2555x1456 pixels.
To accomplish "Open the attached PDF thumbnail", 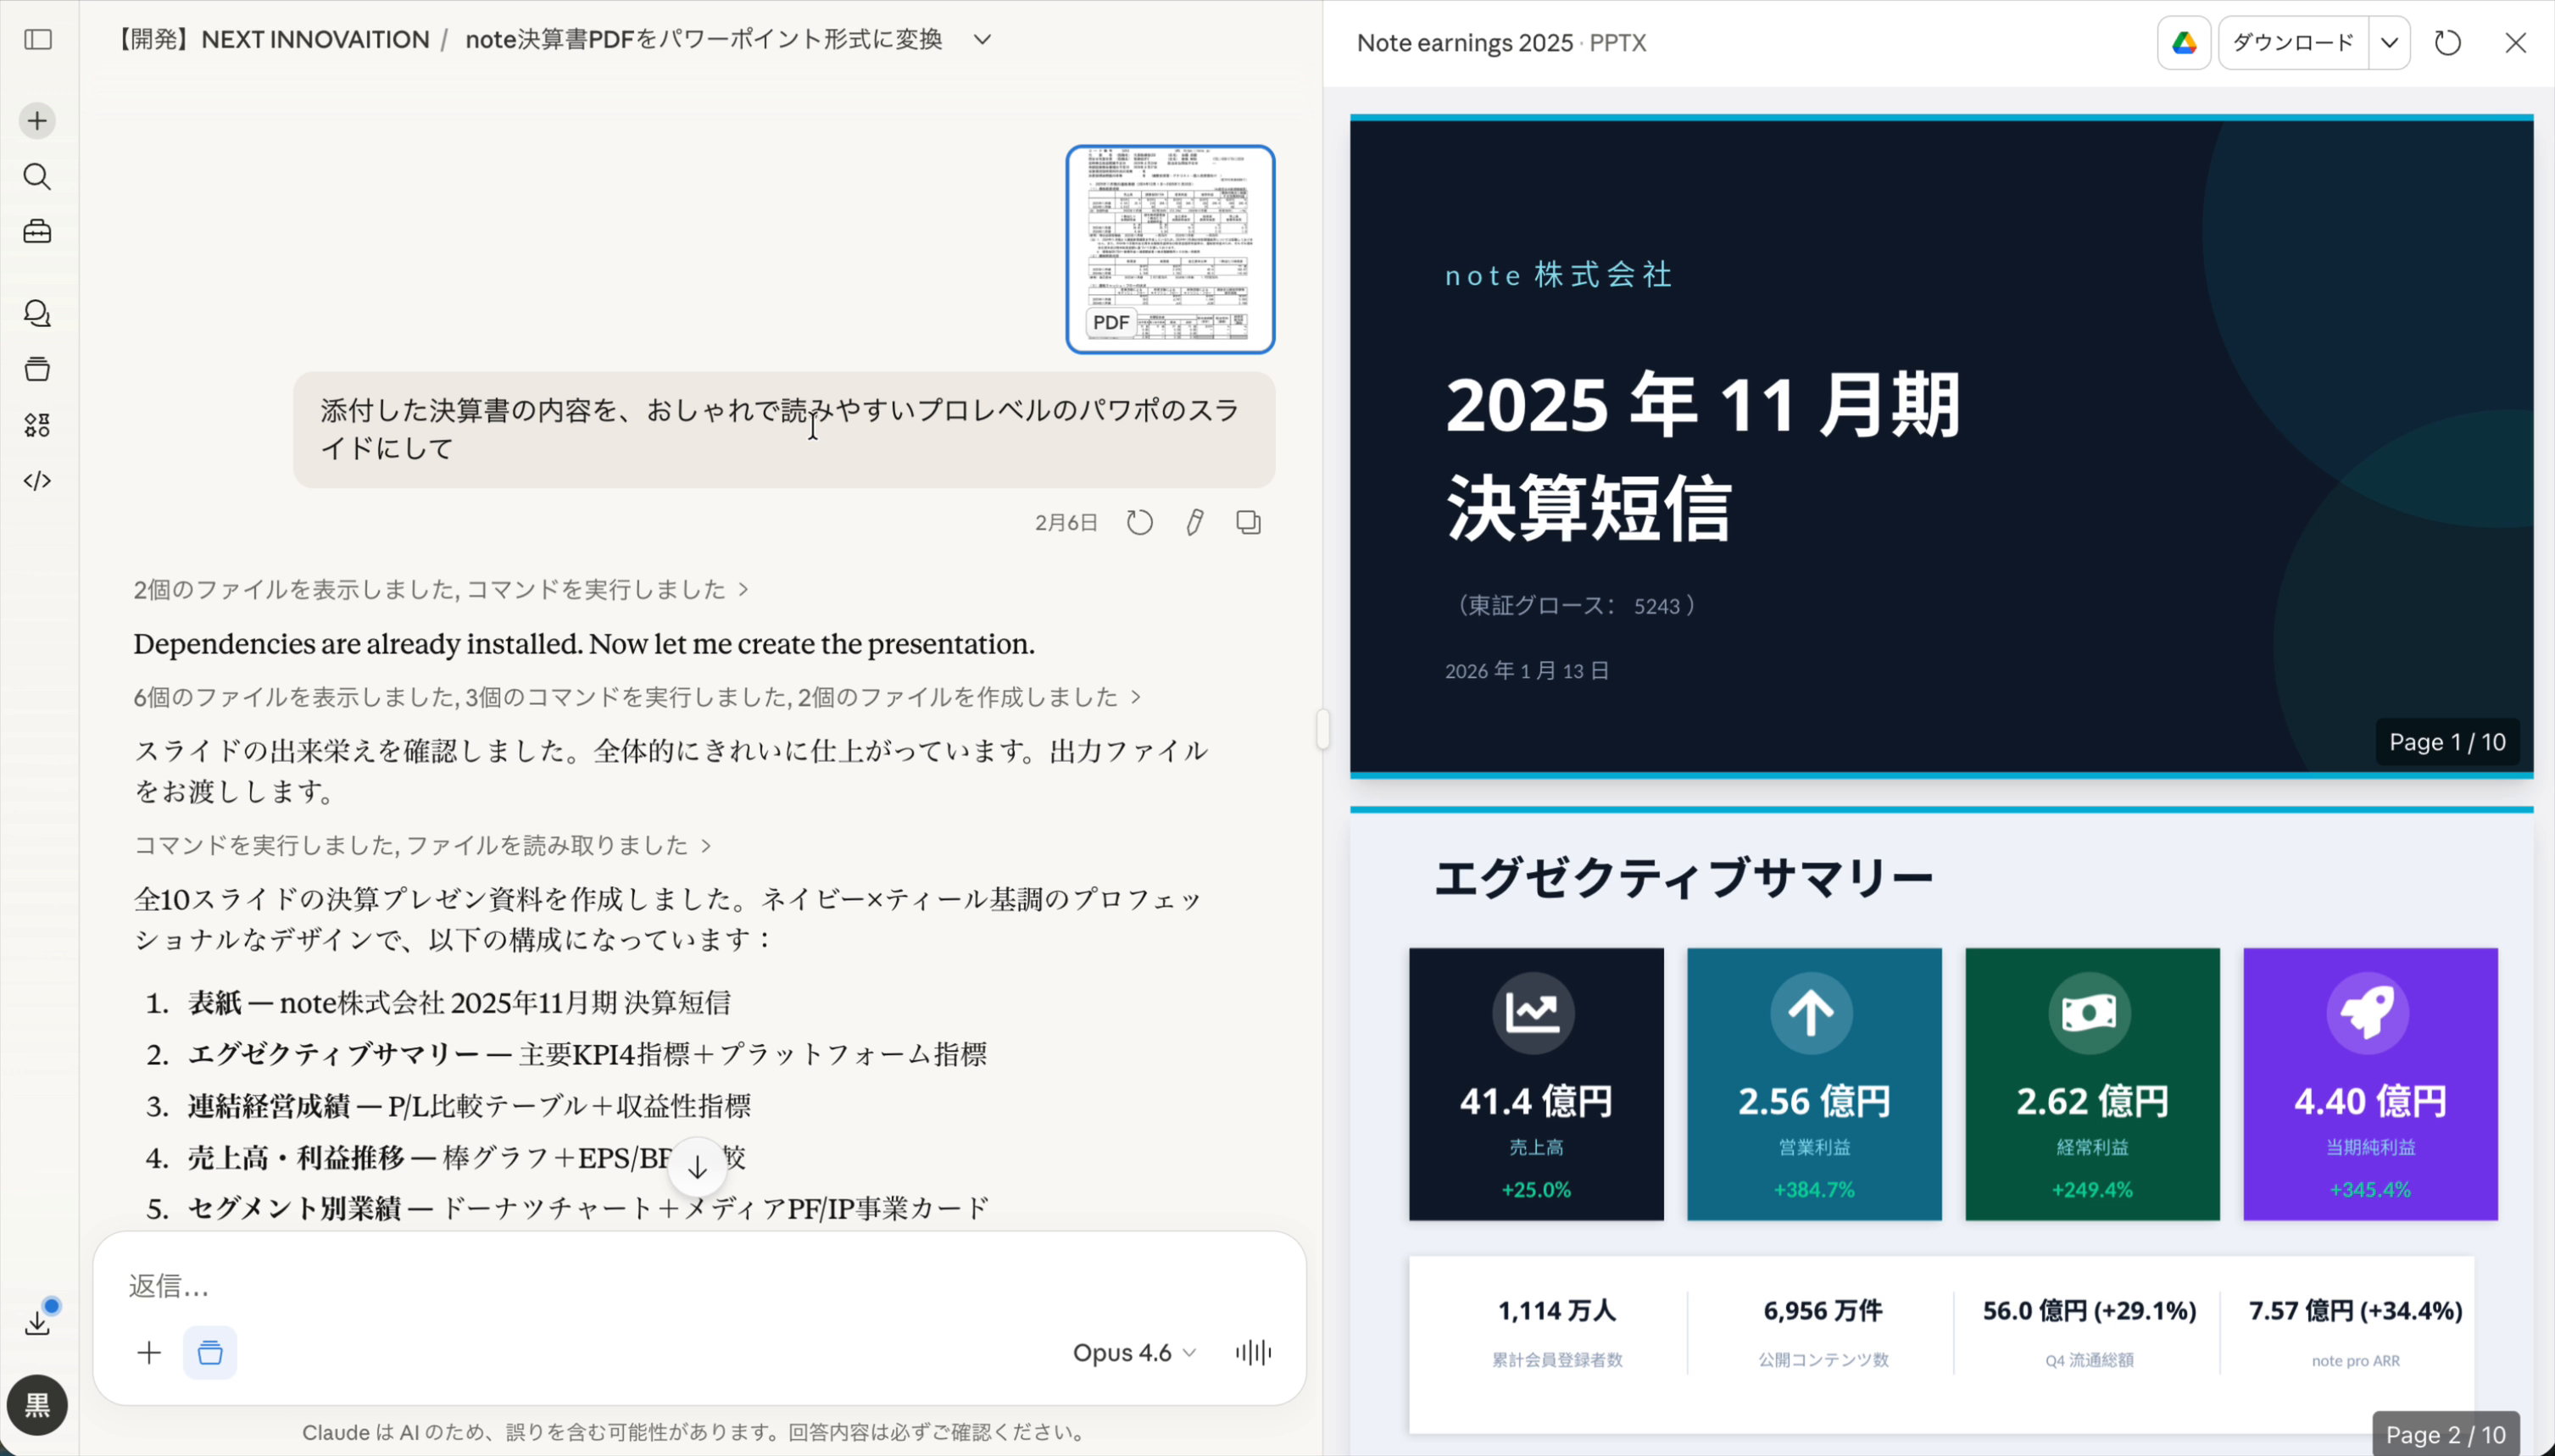I will 1169,248.
